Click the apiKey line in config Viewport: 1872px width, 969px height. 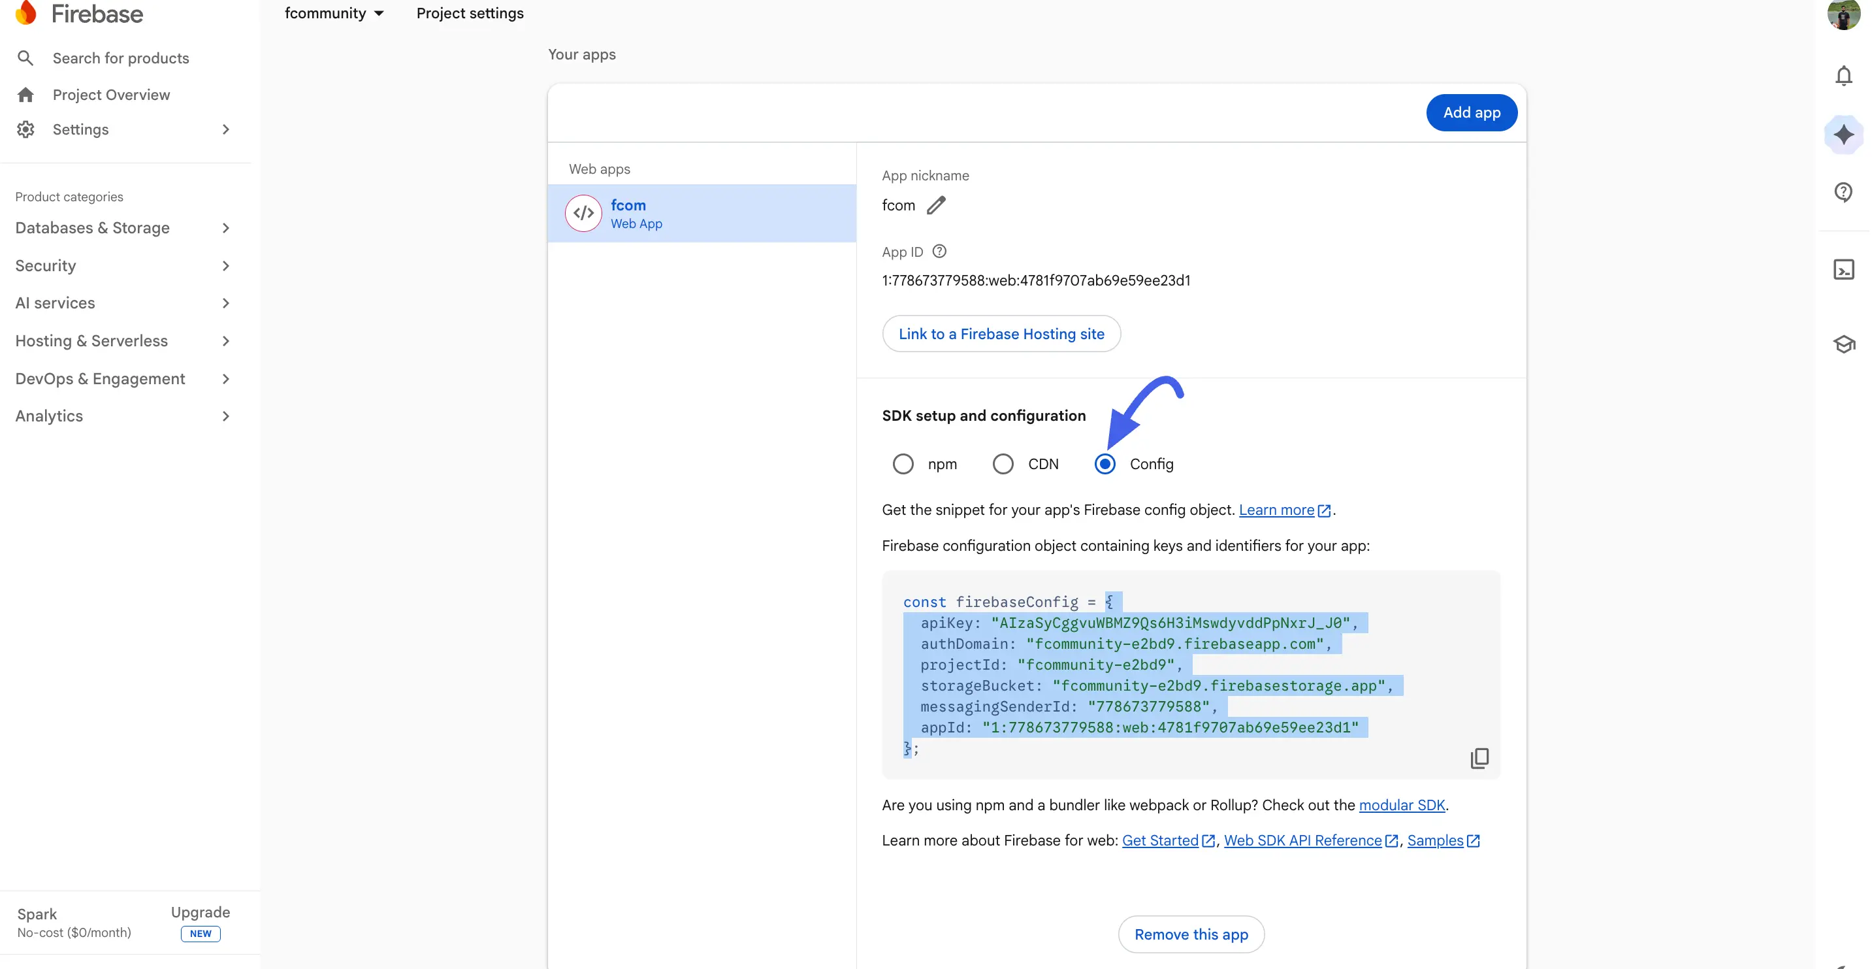[1138, 624]
